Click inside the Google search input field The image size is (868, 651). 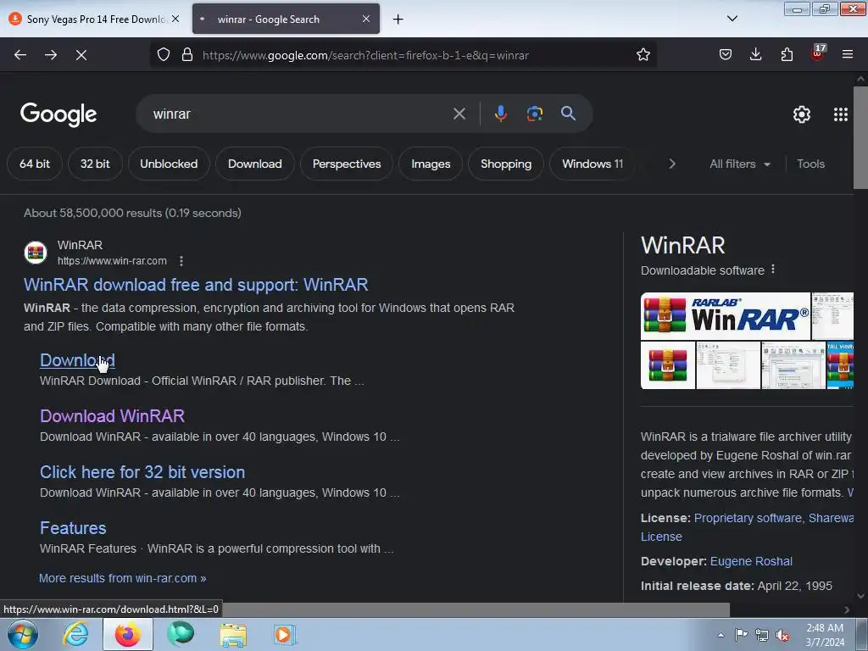point(299,114)
